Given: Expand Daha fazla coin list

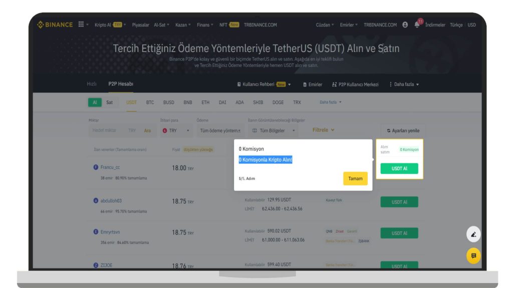Looking at the screenshot, I should [x=331, y=102].
